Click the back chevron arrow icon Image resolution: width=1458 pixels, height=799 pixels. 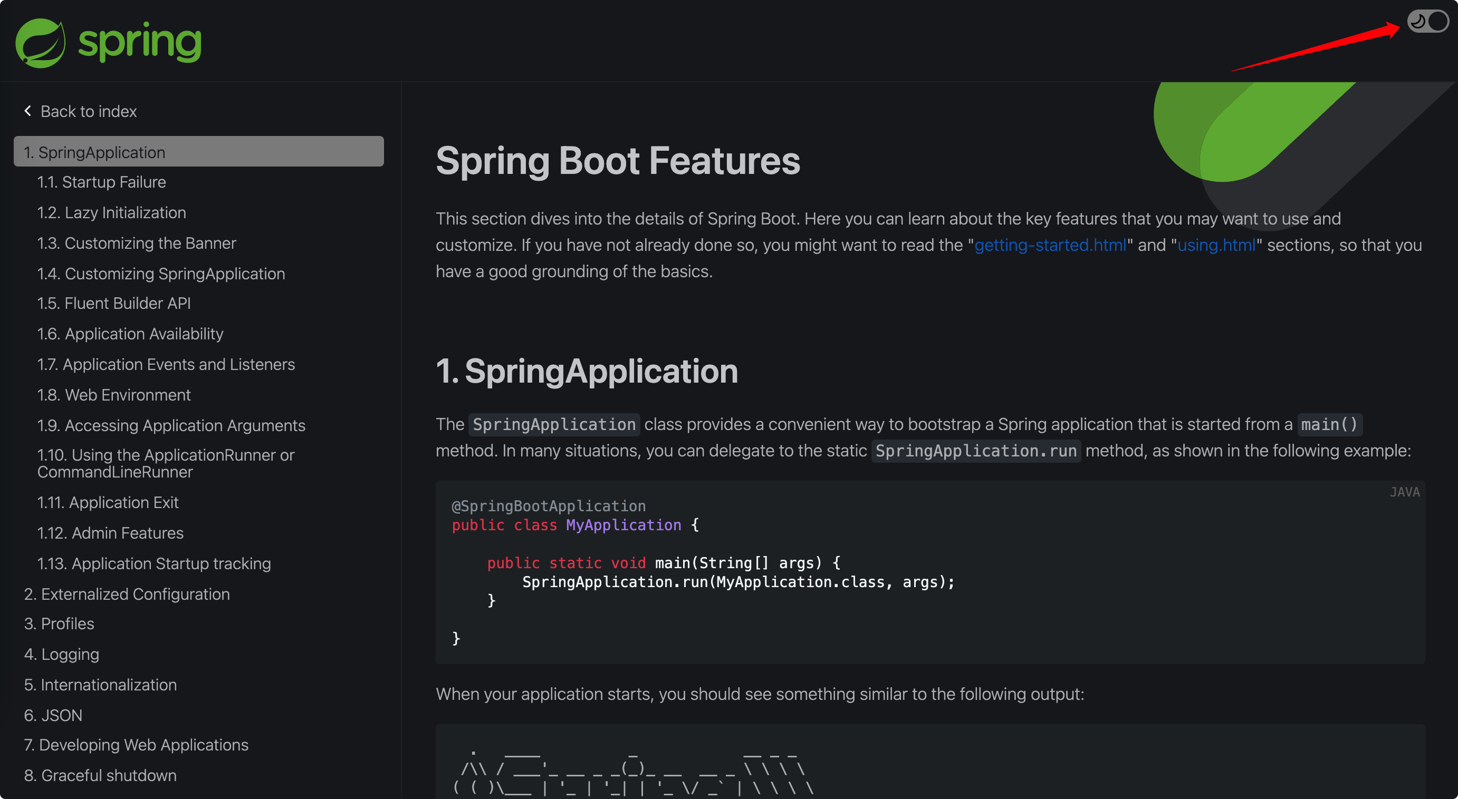coord(28,111)
